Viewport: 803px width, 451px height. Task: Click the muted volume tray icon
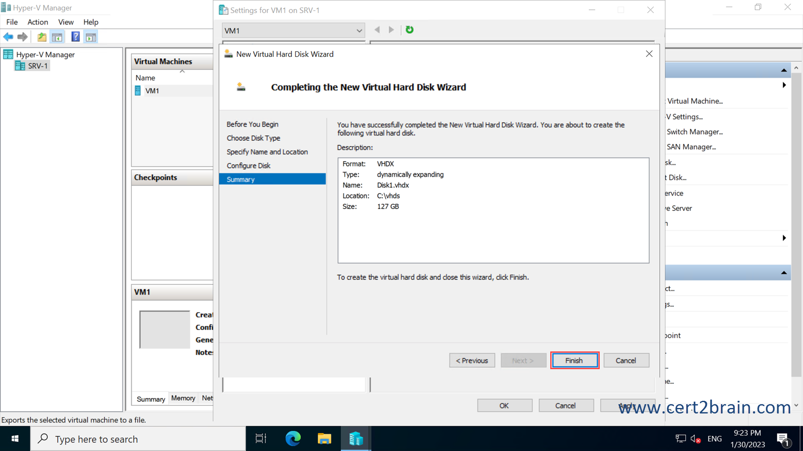pos(696,439)
